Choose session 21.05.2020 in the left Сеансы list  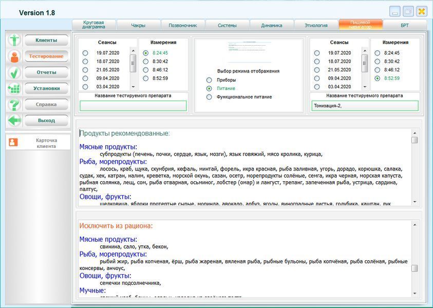coord(85,70)
